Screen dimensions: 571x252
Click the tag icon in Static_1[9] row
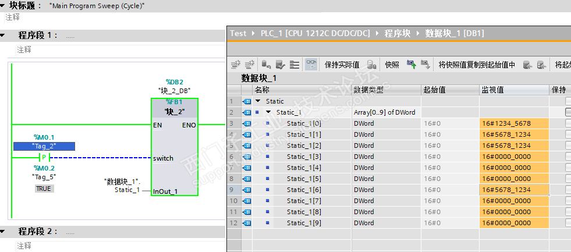247,223
